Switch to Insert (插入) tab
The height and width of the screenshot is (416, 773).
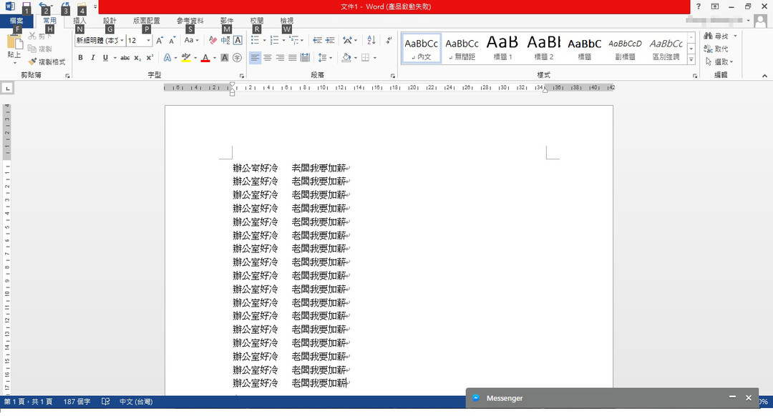pyautogui.click(x=79, y=21)
